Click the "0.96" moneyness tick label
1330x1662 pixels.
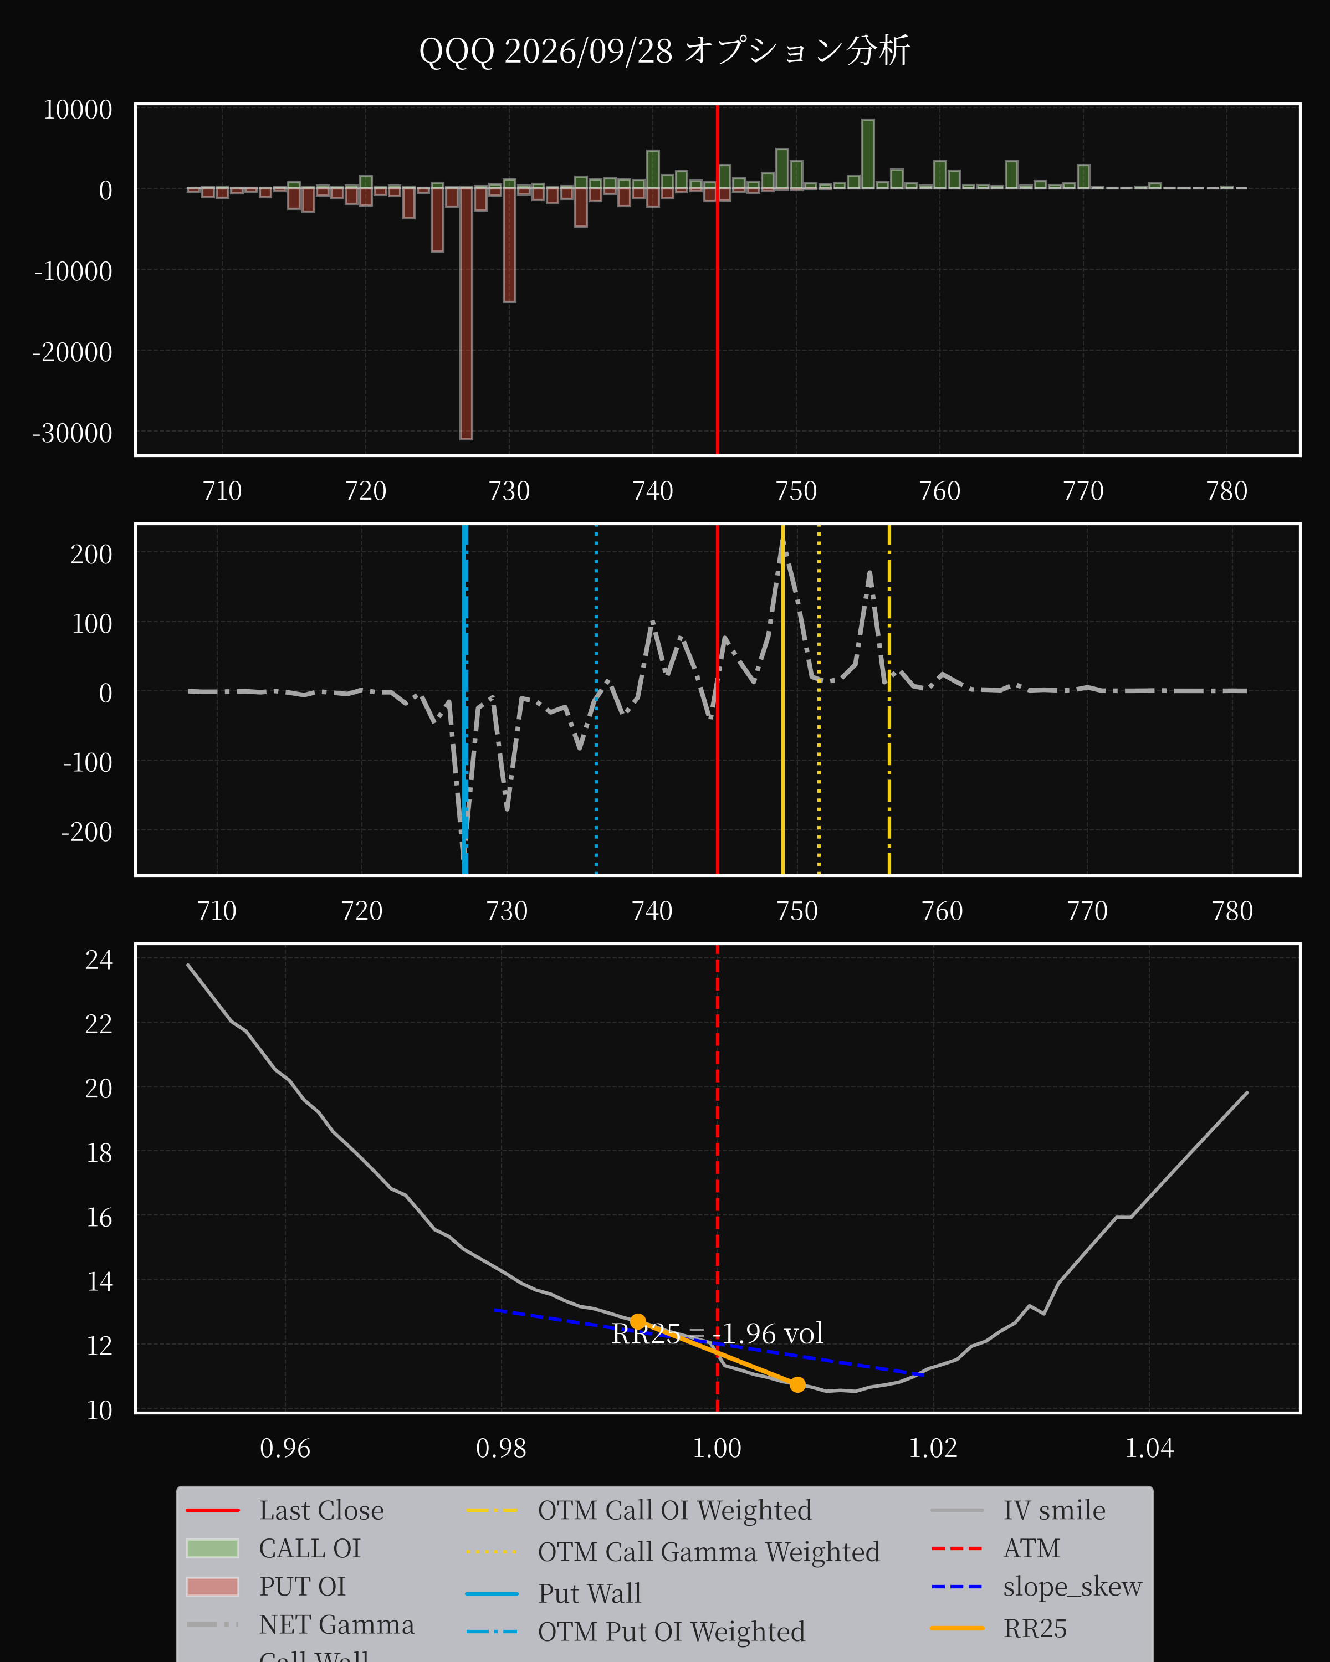[285, 1449]
